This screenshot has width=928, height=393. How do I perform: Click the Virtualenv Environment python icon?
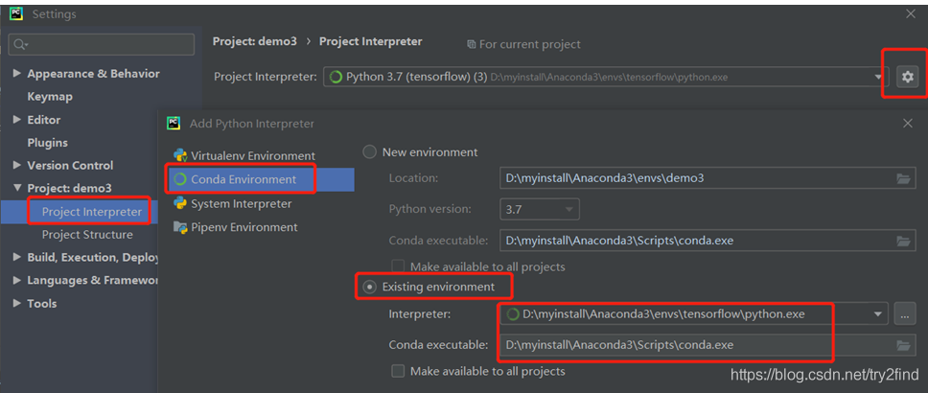point(180,155)
